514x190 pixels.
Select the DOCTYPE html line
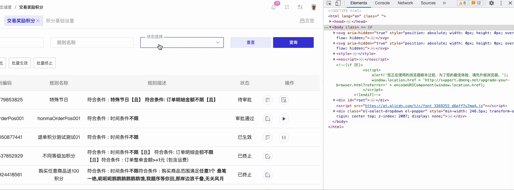click(x=345, y=11)
